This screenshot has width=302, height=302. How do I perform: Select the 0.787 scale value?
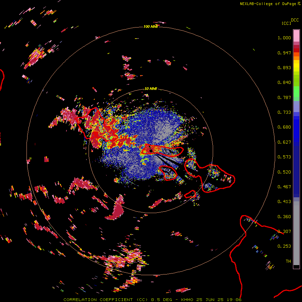[x=284, y=97]
